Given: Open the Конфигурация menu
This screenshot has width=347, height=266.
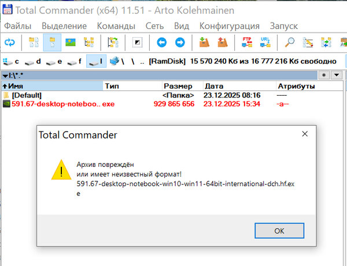Looking at the screenshot, I should [x=229, y=26].
